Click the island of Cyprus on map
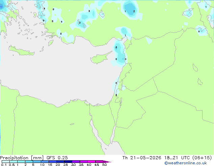Image resolution: width=214 pixels, height=166 pixels. (x=99, y=59)
